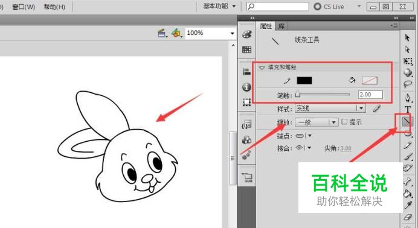Select the Pen tool
Viewport: 418px width, 228px height.
tap(408, 98)
